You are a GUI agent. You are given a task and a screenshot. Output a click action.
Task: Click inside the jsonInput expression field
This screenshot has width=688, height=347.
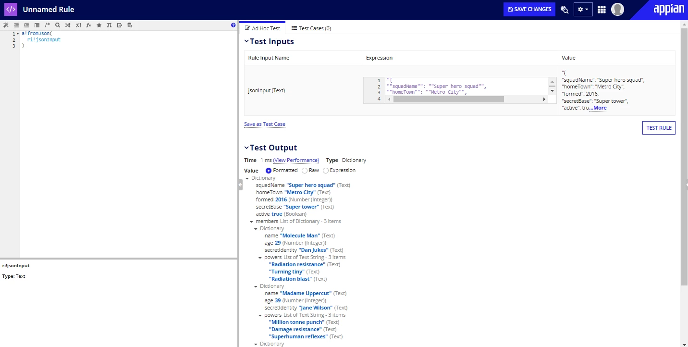pos(467,87)
